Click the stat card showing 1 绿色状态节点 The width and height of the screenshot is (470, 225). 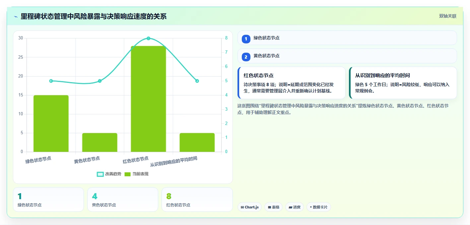(x=48, y=199)
